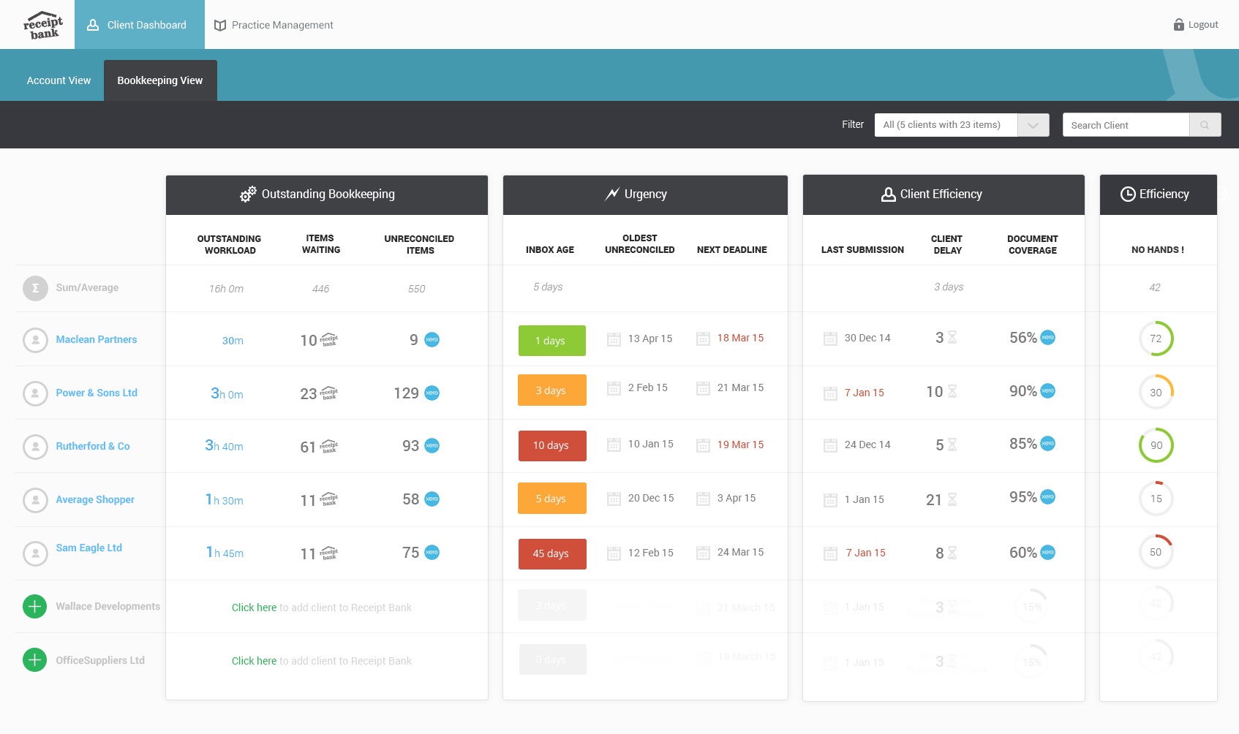Click Maclean Partners avatar icon

pyautogui.click(x=35, y=340)
